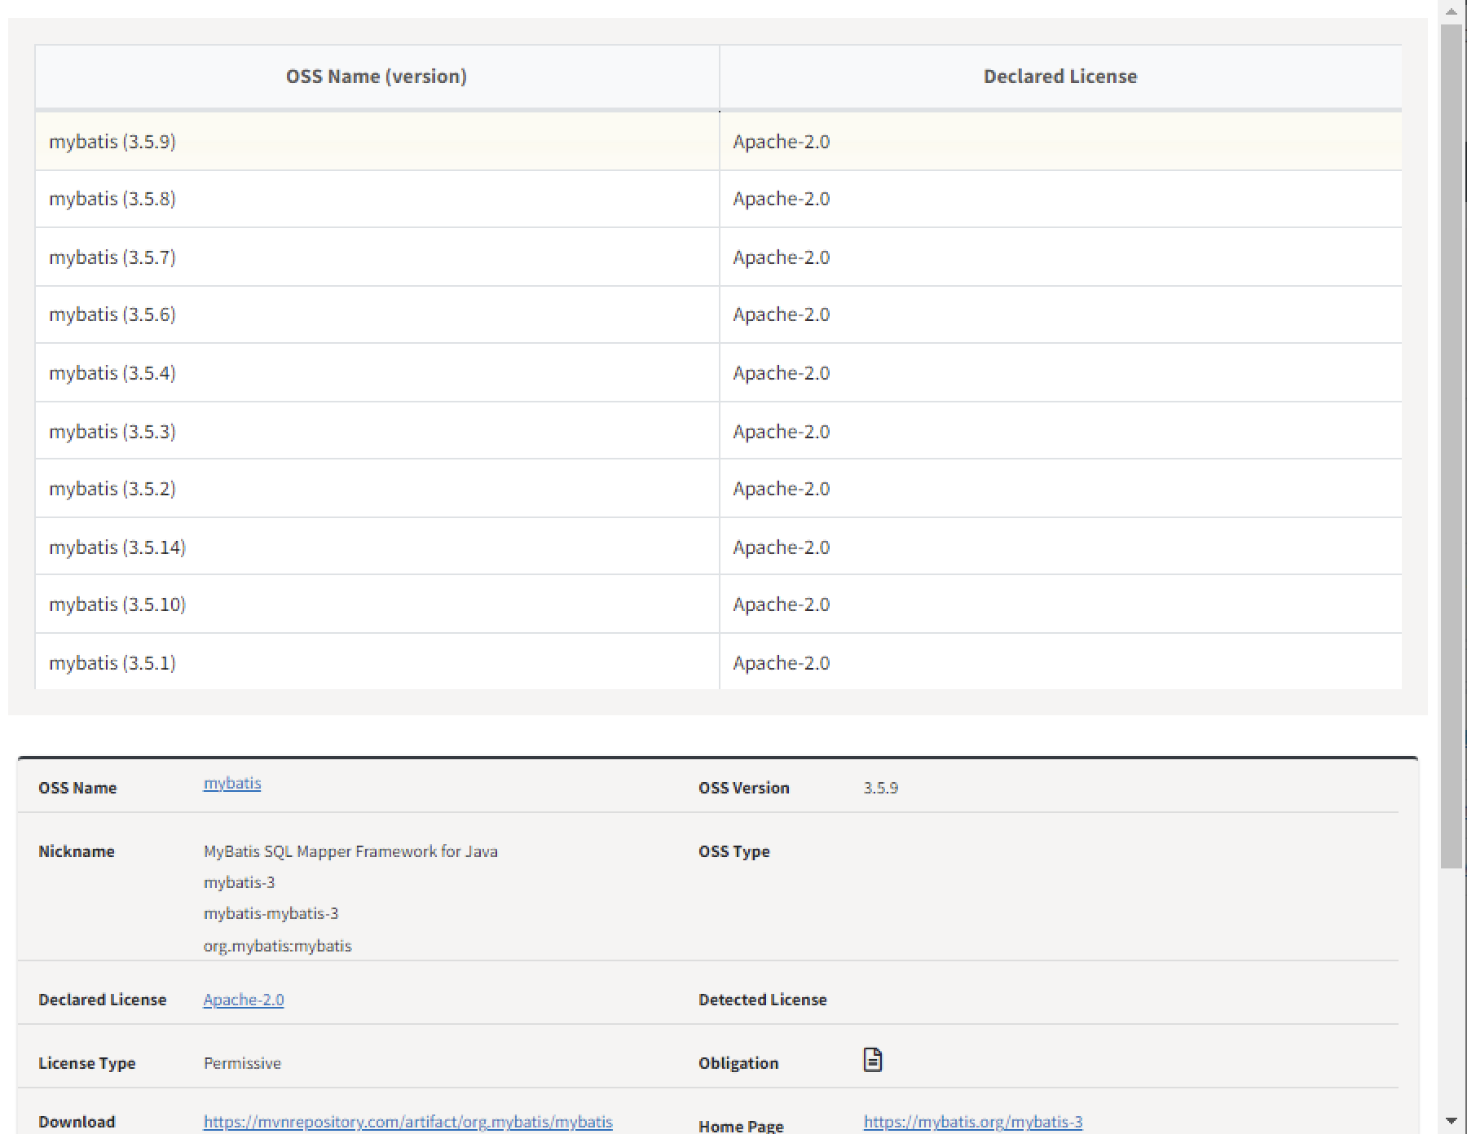Open the Apache-2.0 Declared License link
The height and width of the screenshot is (1134, 1467).
[244, 1000]
